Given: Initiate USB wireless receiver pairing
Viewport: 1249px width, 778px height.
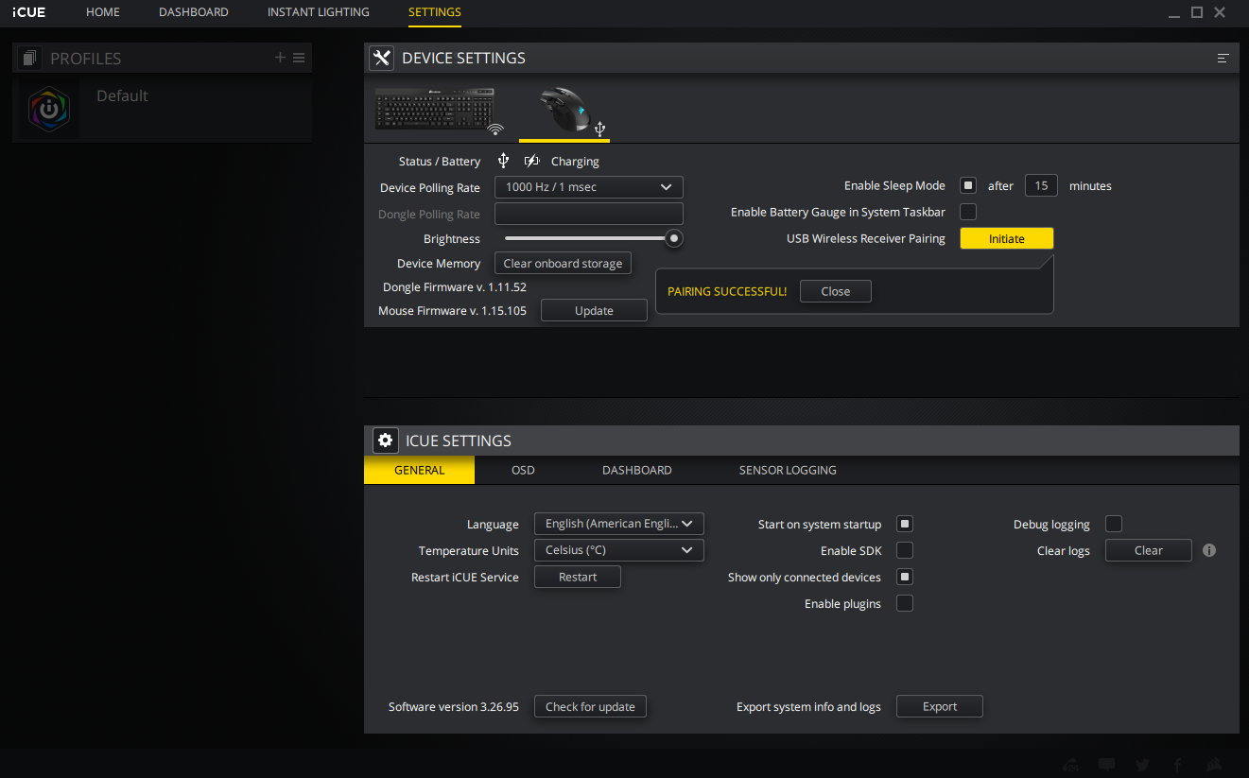Looking at the screenshot, I should [1007, 239].
